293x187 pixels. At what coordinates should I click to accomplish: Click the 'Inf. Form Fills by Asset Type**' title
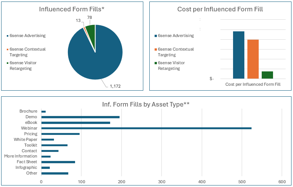click(146, 104)
